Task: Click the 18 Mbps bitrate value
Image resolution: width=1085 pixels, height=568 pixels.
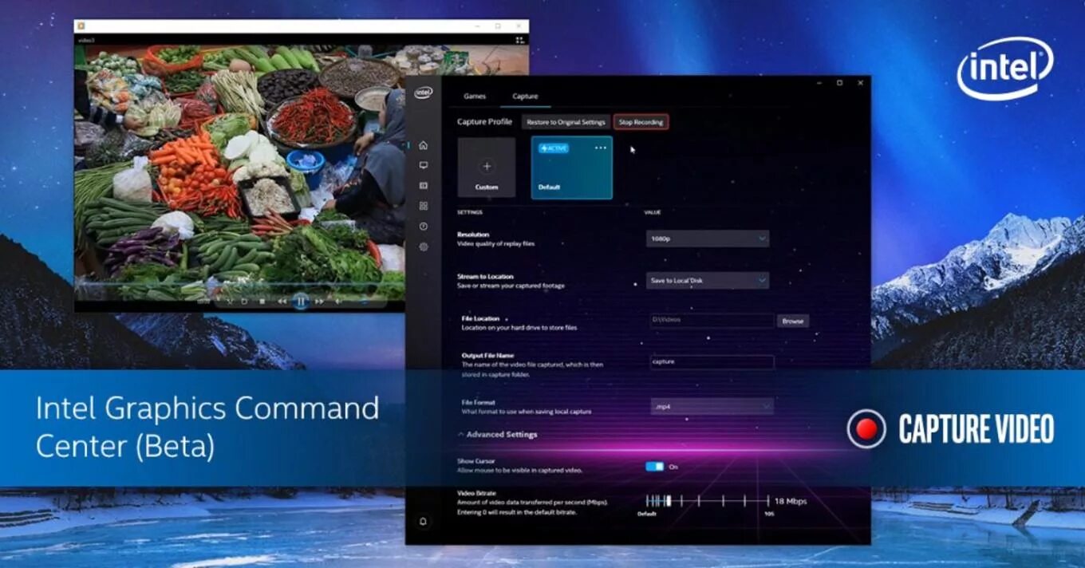Action: [x=791, y=501]
